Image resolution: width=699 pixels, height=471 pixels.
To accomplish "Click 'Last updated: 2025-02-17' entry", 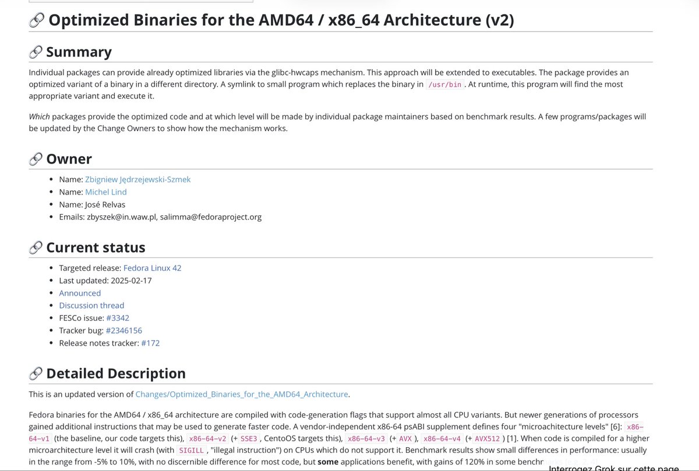I will pos(105,281).
